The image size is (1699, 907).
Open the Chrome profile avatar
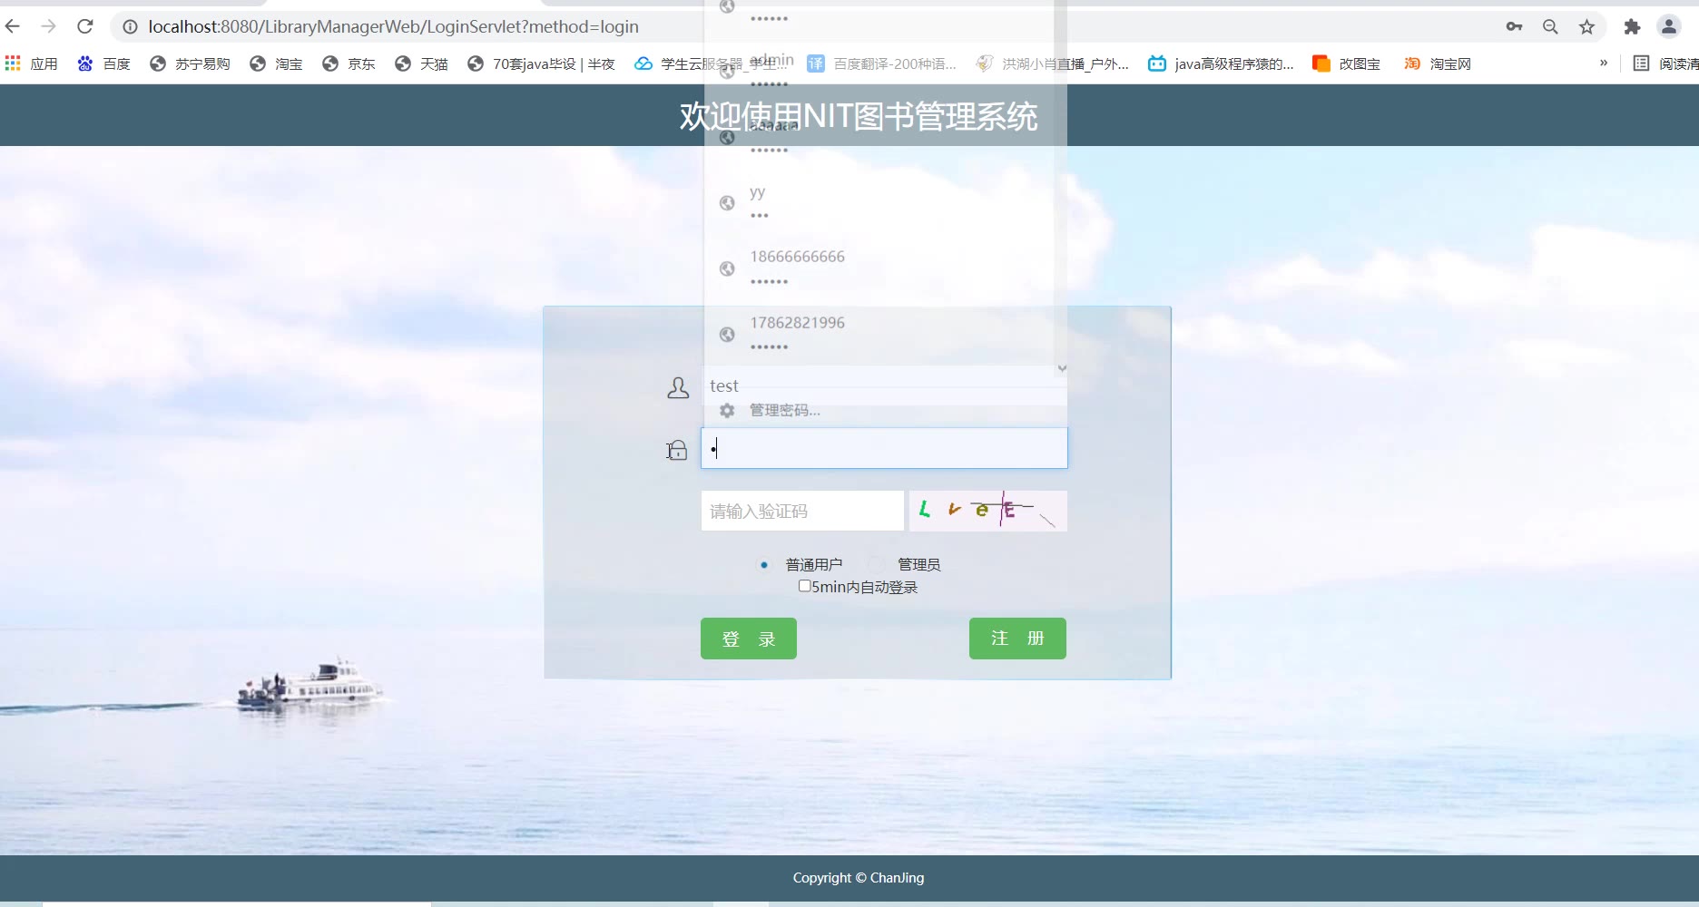(1669, 27)
